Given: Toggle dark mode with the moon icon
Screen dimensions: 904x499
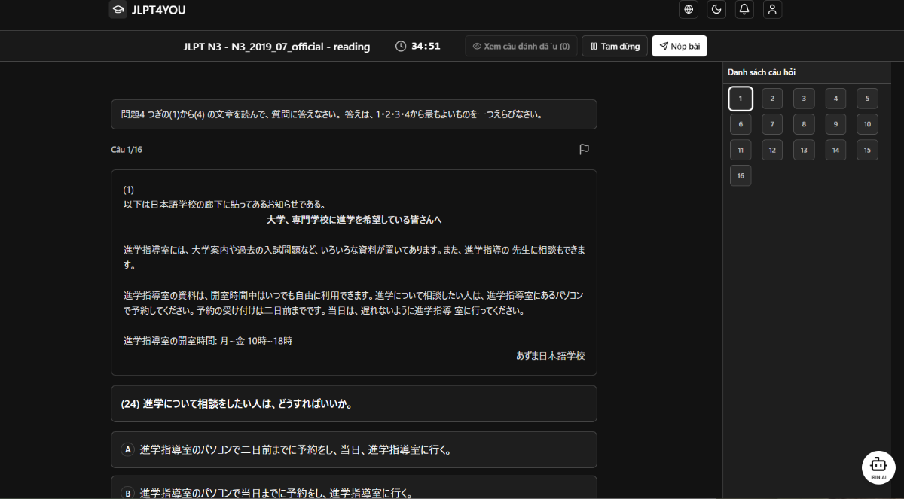Looking at the screenshot, I should tap(716, 9).
